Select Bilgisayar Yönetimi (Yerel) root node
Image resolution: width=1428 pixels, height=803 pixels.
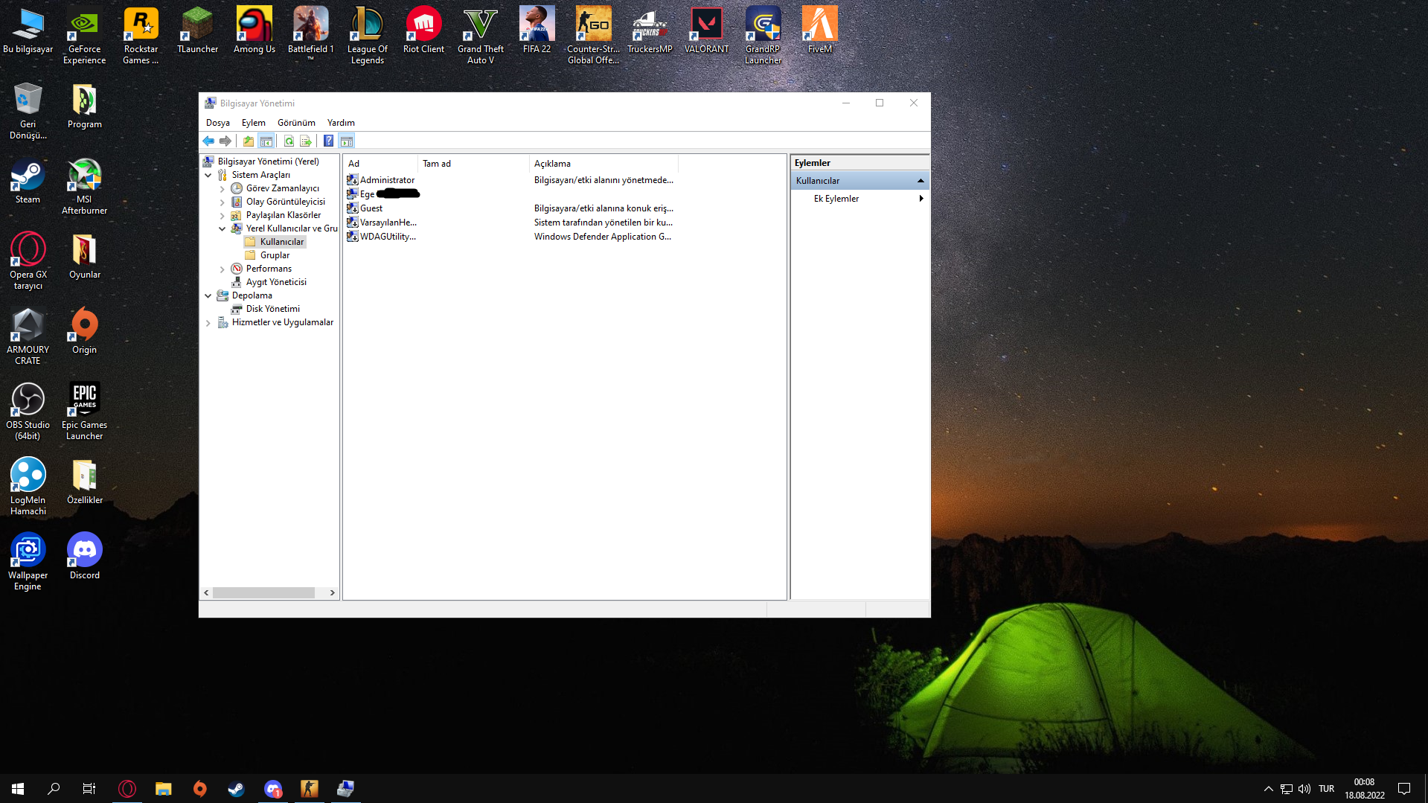point(268,161)
